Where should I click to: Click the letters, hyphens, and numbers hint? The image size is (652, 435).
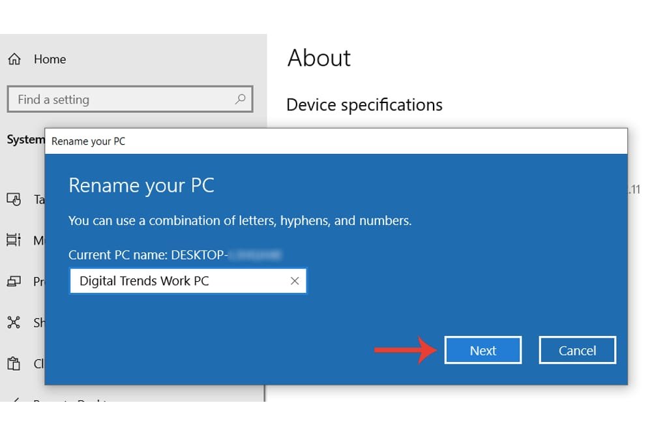pos(240,221)
